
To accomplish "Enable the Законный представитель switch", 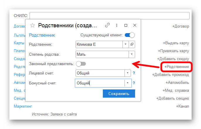I will coord(81,64).
